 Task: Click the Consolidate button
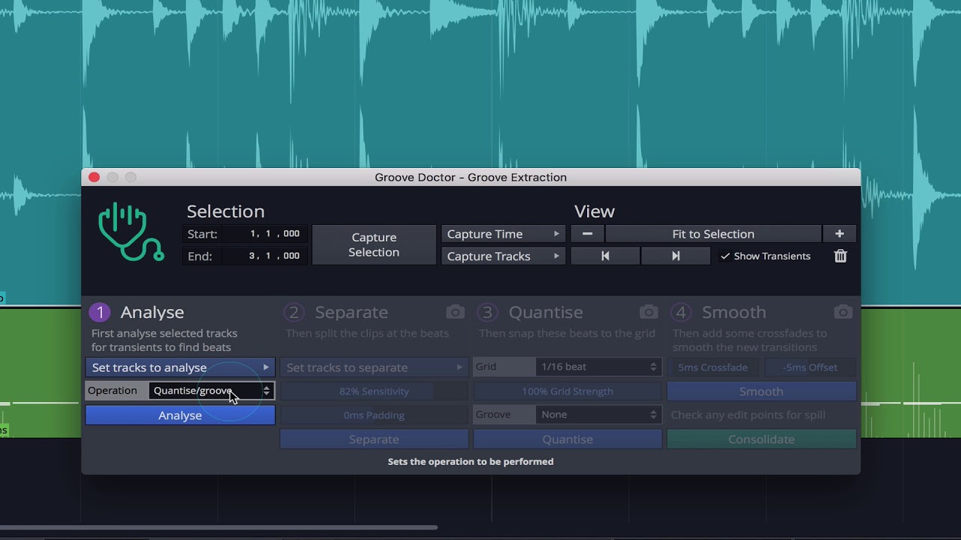coord(761,439)
